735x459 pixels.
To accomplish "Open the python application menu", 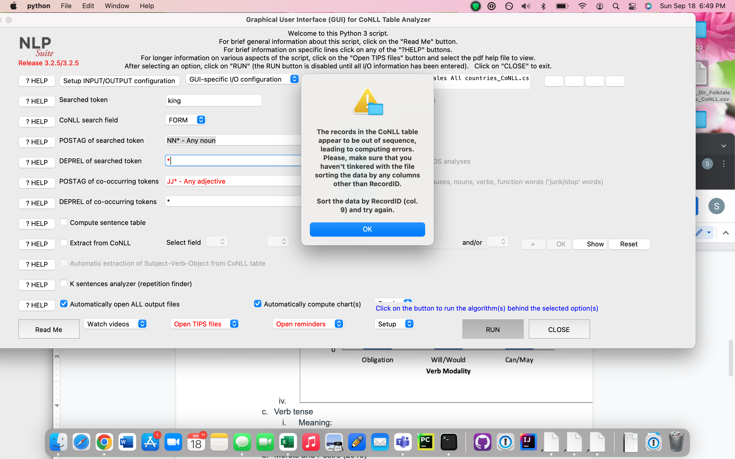I will click(x=39, y=6).
